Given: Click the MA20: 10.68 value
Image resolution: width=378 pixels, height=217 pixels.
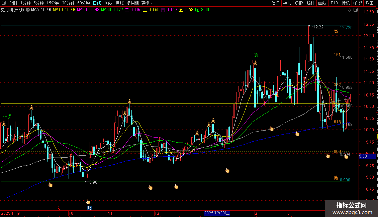Looking at the screenshot, I should click(88, 10).
